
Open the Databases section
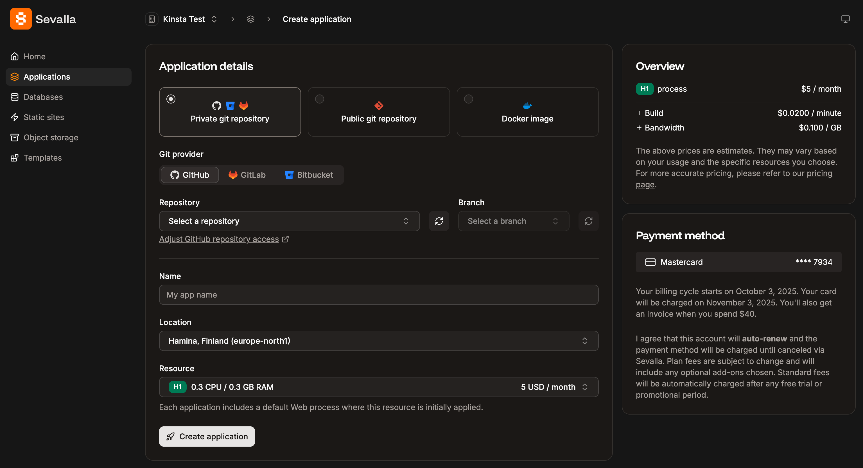click(x=43, y=97)
